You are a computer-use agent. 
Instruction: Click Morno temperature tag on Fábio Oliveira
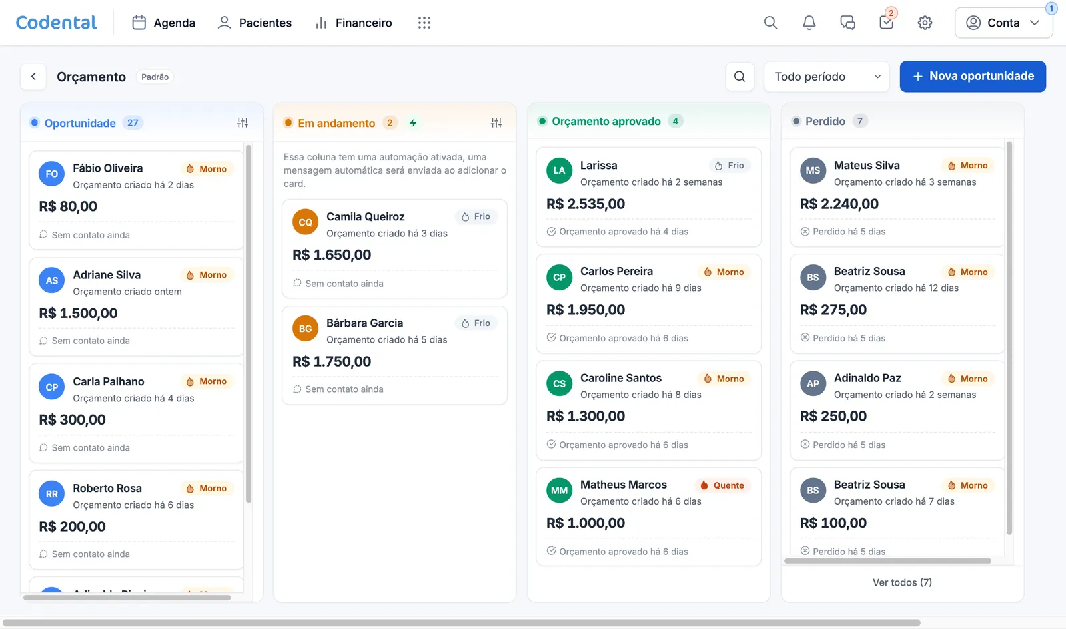(x=207, y=169)
